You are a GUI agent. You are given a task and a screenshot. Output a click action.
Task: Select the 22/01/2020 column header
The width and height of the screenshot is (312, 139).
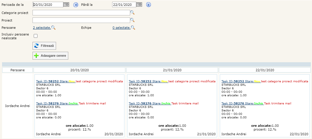[x=265, y=70]
